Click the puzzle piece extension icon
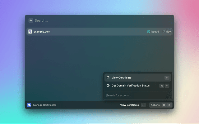 click(29, 105)
